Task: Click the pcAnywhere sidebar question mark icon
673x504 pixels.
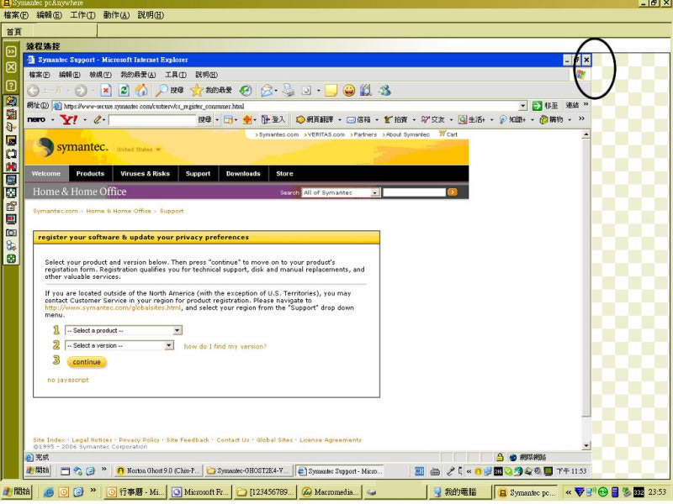Action: [x=11, y=86]
